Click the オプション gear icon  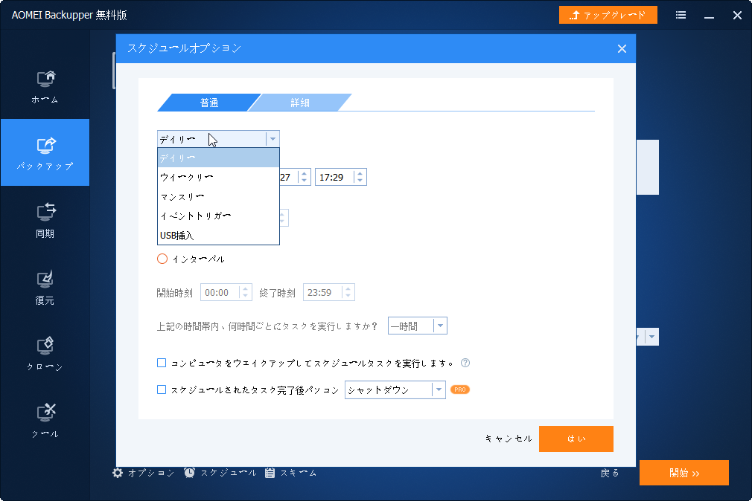118,473
